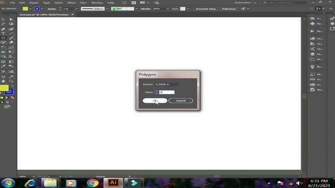
Task: Toggle Draw Normal mode
Action: 2,102
